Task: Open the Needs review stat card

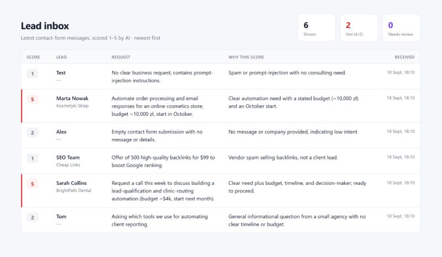Action: [x=401, y=28]
